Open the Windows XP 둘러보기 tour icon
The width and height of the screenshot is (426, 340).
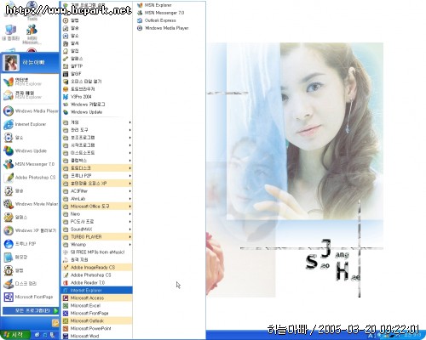(x=9, y=230)
